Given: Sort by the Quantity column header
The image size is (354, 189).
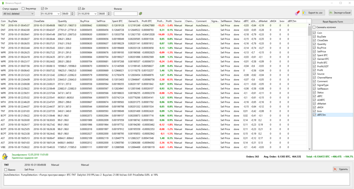Looking at the screenshot, I should [68, 21].
